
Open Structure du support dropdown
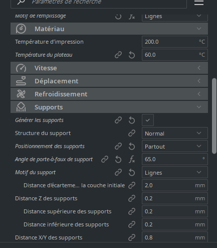click(175, 133)
